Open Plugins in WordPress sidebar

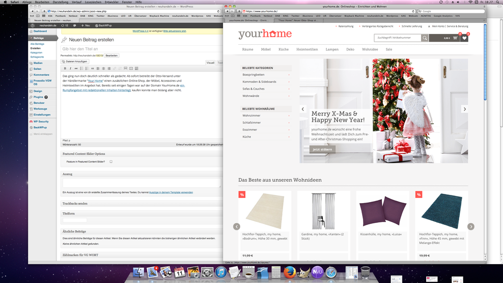click(x=38, y=97)
